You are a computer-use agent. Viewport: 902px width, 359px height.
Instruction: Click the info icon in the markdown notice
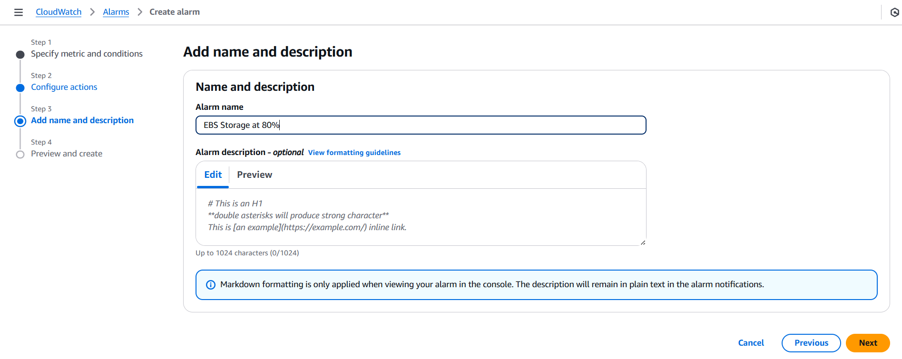pyautogui.click(x=210, y=285)
